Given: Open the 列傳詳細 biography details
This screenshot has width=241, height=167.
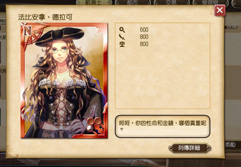Looking at the screenshot, I should (190, 148).
